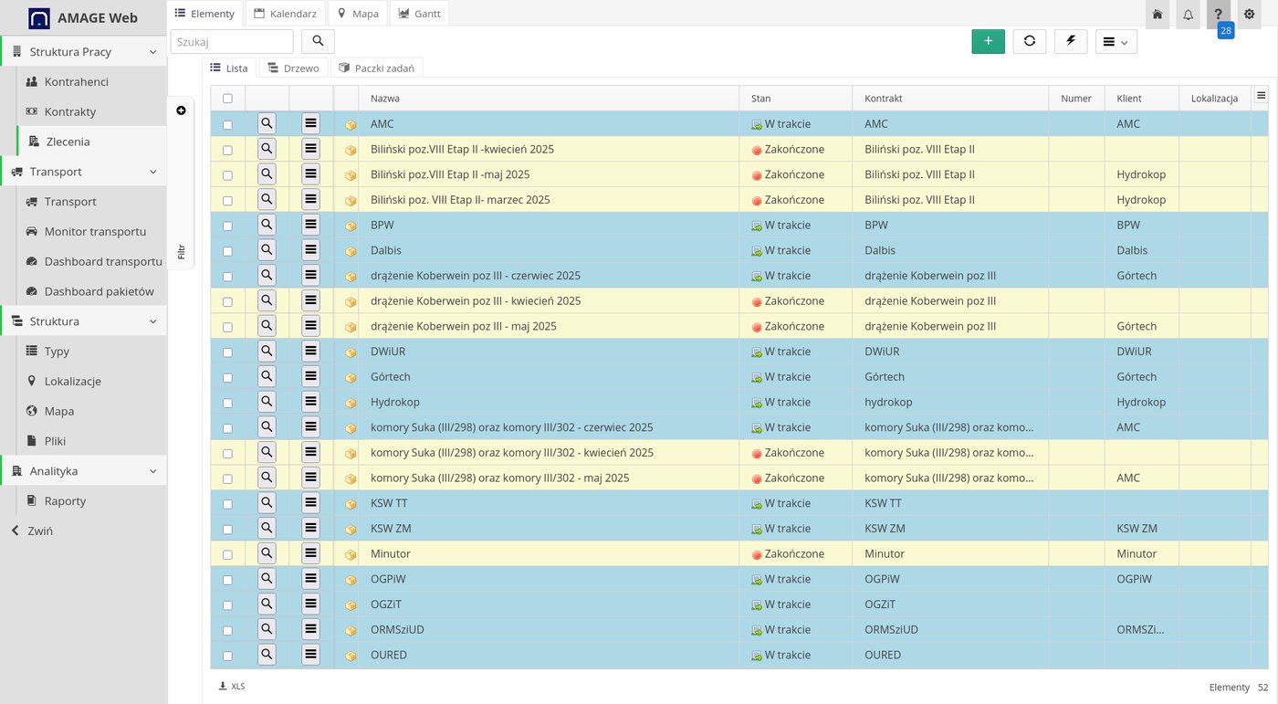Open the row menu icon for BPW

(310, 225)
